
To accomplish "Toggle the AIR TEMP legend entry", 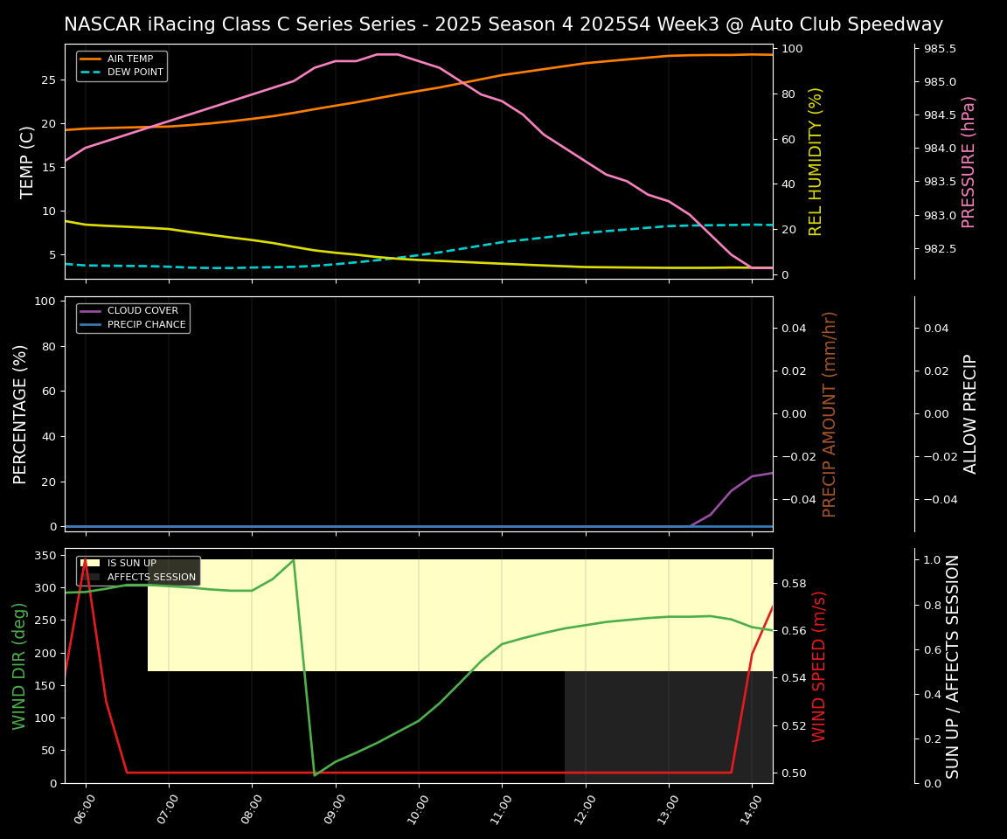I will [x=131, y=58].
